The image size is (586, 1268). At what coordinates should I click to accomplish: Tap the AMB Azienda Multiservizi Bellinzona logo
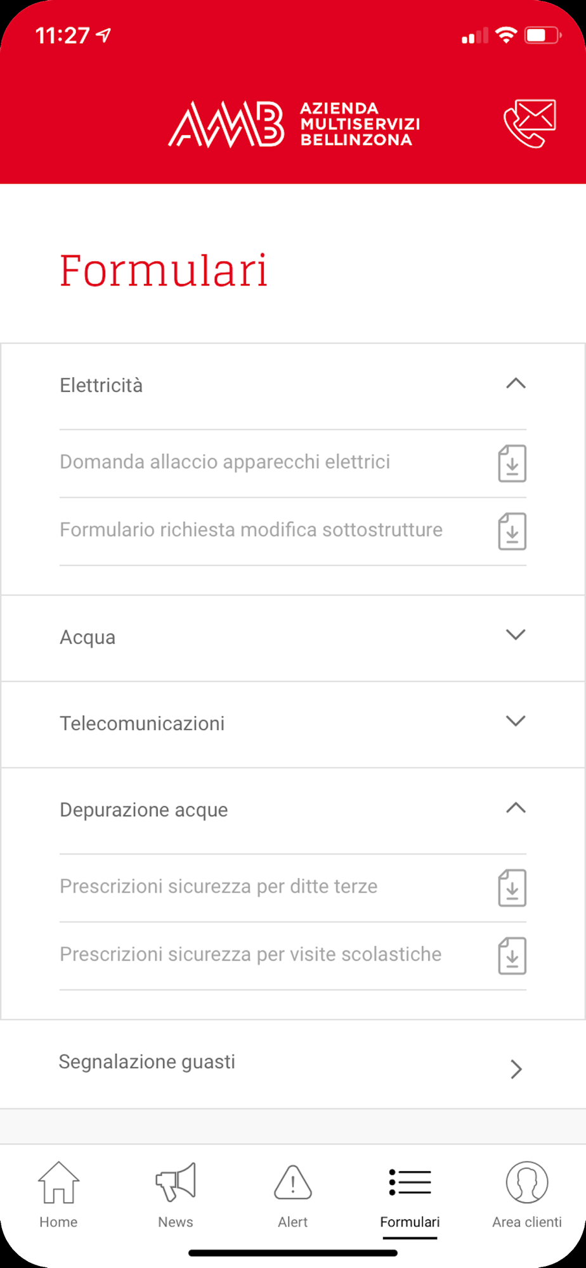(294, 124)
